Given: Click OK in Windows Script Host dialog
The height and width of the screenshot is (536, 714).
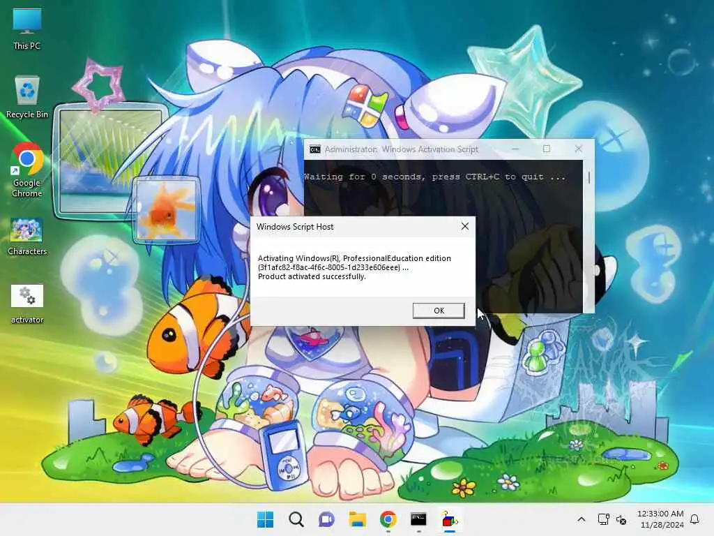Looking at the screenshot, I should [439, 311].
